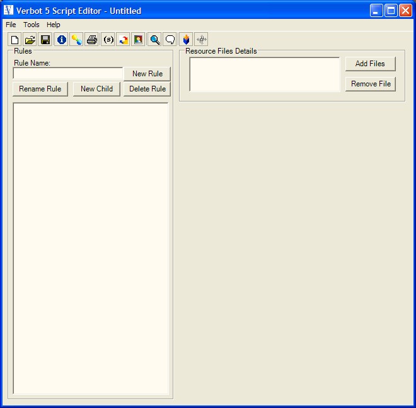Minimize the Verbot Script Editor window

click(x=376, y=11)
